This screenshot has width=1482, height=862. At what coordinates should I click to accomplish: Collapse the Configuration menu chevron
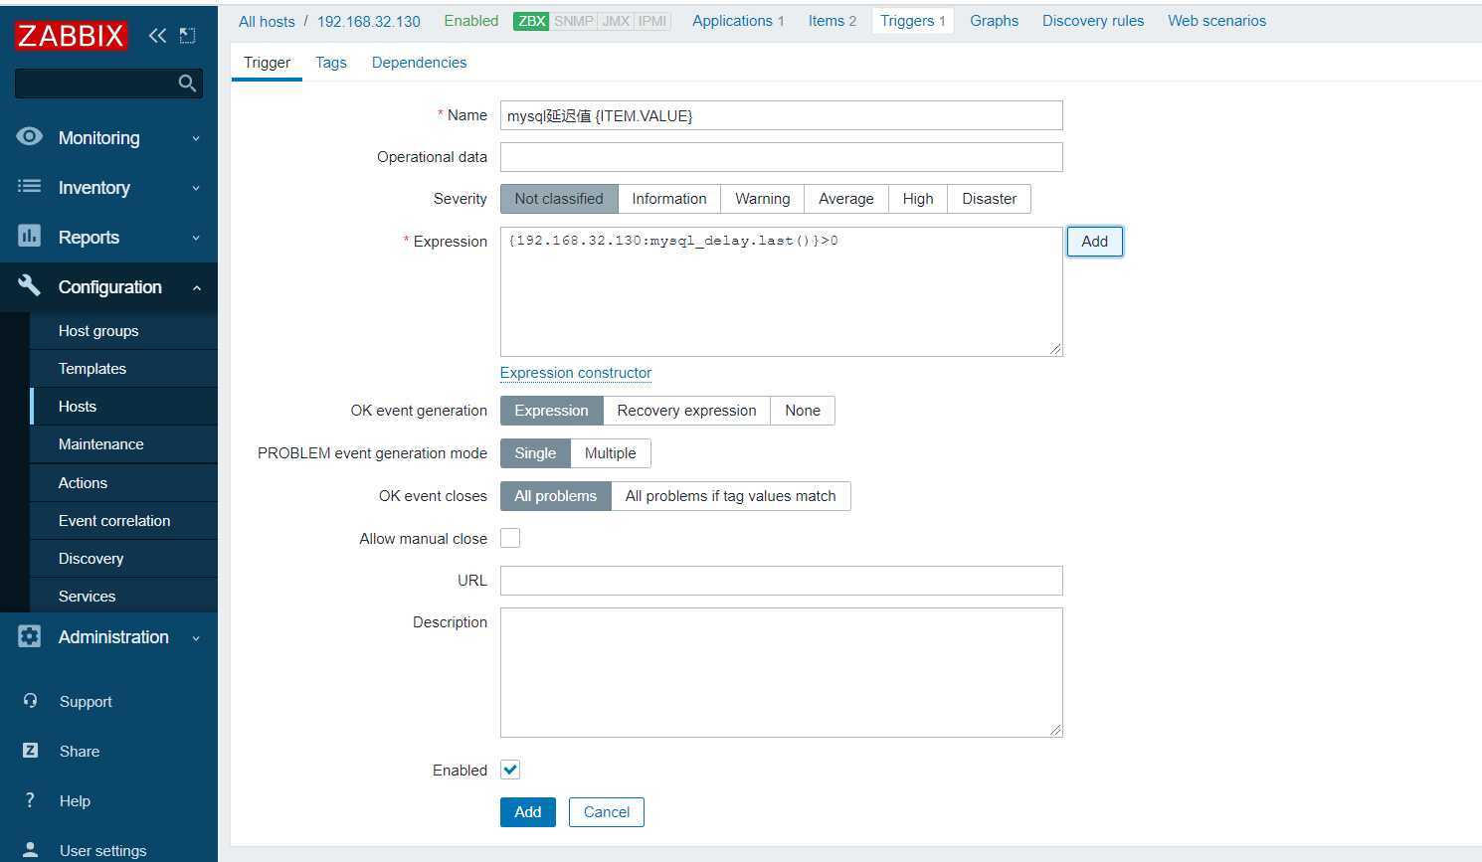pos(196,287)
